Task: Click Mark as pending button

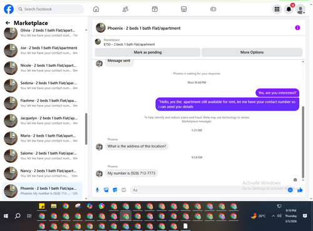Action: (148, 52)
